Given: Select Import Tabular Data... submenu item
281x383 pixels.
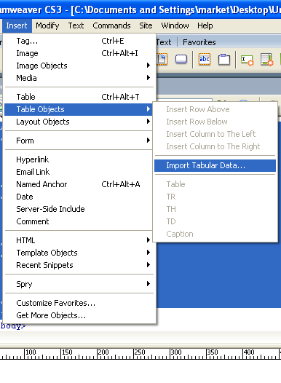Looking at the screenshot, I should (x=215, y=165).
